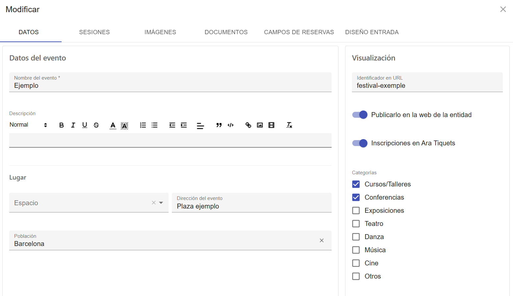Select the Lugar section heading
513x296 pixels.
click(x=18, y=178)
